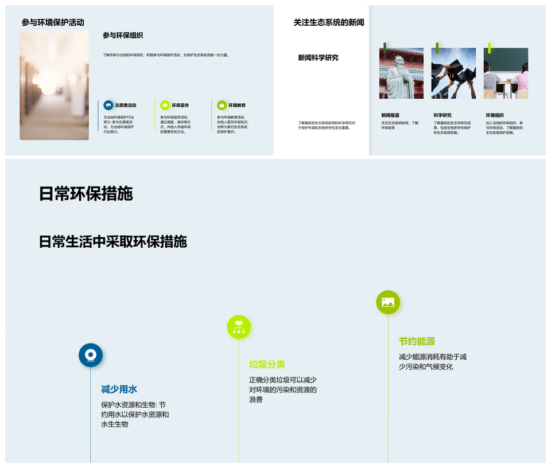Image resolution: width=551 pixels, height=468 pixels.
Task: Click the text 了解最新的生态学研究成 under 科学研究
Action: coord(452,128)
